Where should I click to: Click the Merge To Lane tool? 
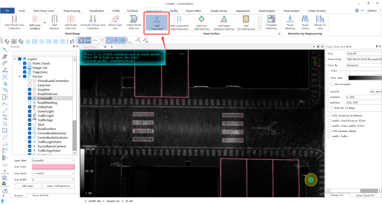click(x=320, y=22)
